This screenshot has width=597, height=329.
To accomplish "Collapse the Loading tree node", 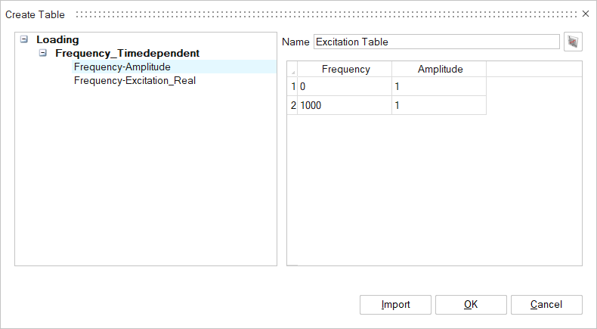I will click(25, 39).
